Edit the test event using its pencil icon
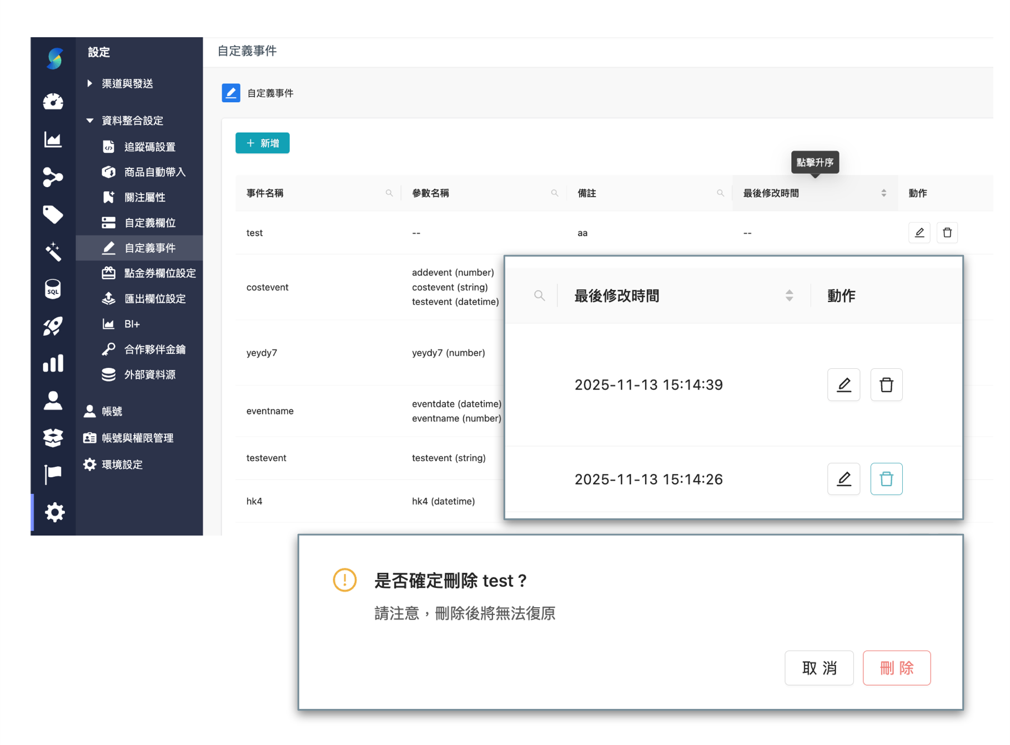The height and width of the screenshot is (745, 1010). (919, 233)
